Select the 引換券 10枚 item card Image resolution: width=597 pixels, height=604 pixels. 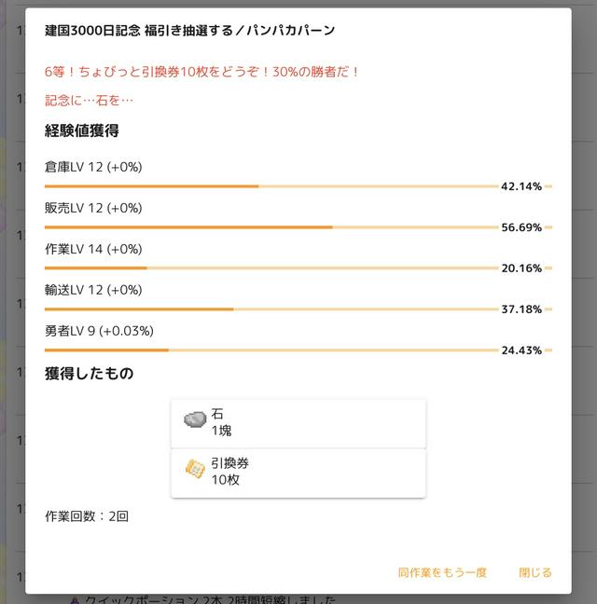pyautogui.click(x=298, y=473)
